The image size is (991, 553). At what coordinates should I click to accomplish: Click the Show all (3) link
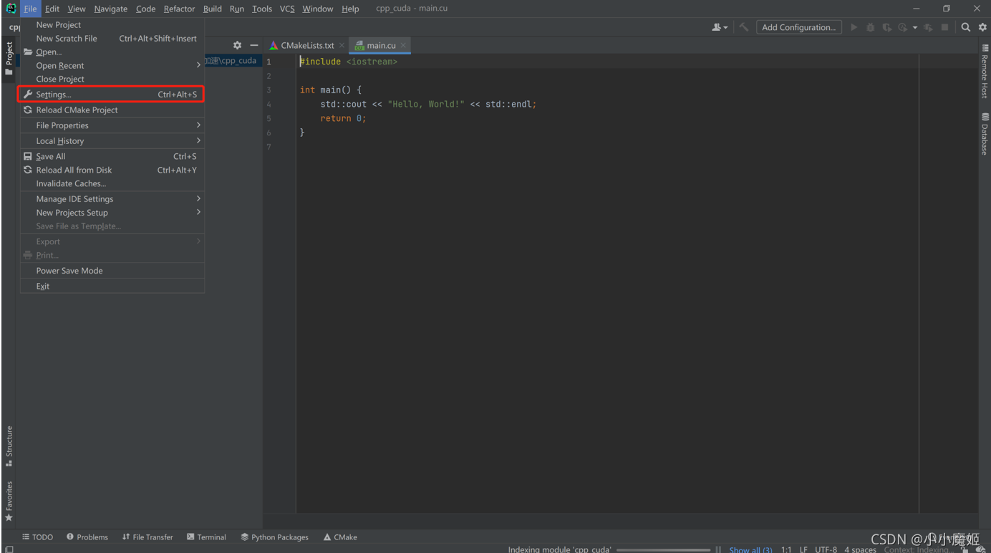750,549
